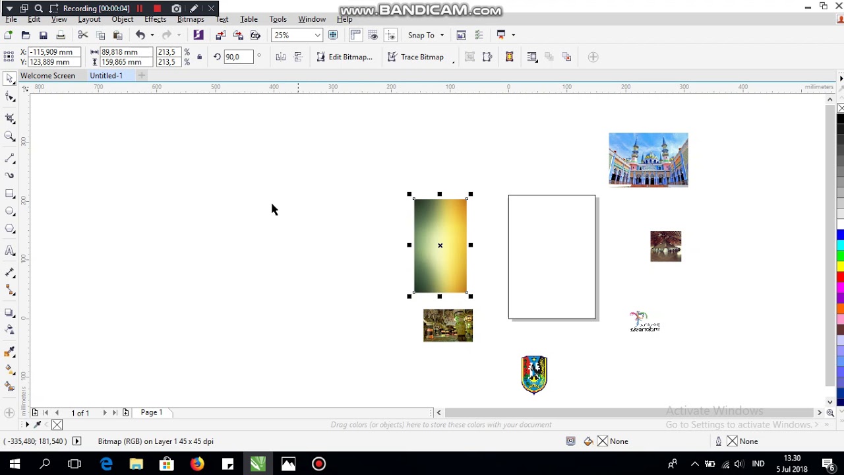The width and height of the screenshot is (844, 475).
Task: Select the Zoom tool in the toolbox
Action: point(10,137)
